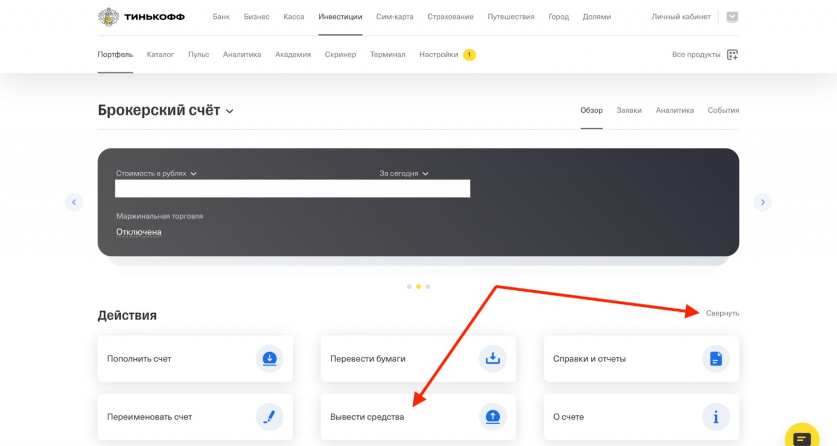Viewport: 837px width, 446px height.
Task: Click the account info 'i' icon
Action: click(715, 417)
